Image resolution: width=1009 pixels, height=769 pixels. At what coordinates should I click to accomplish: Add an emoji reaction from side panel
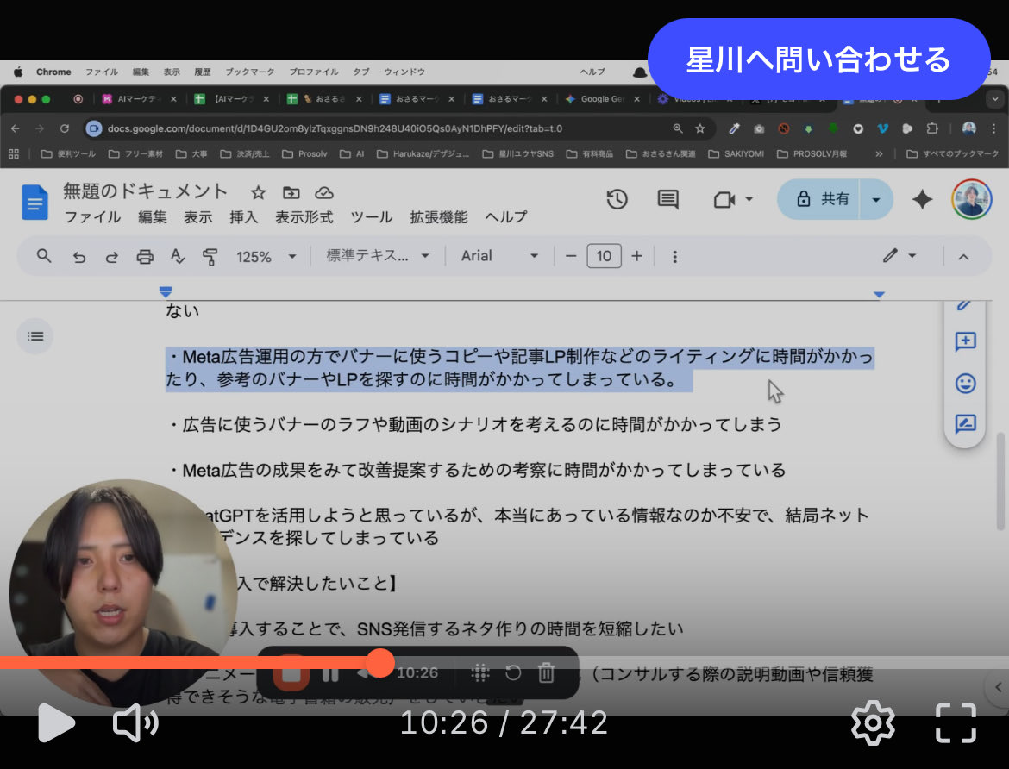965,384
